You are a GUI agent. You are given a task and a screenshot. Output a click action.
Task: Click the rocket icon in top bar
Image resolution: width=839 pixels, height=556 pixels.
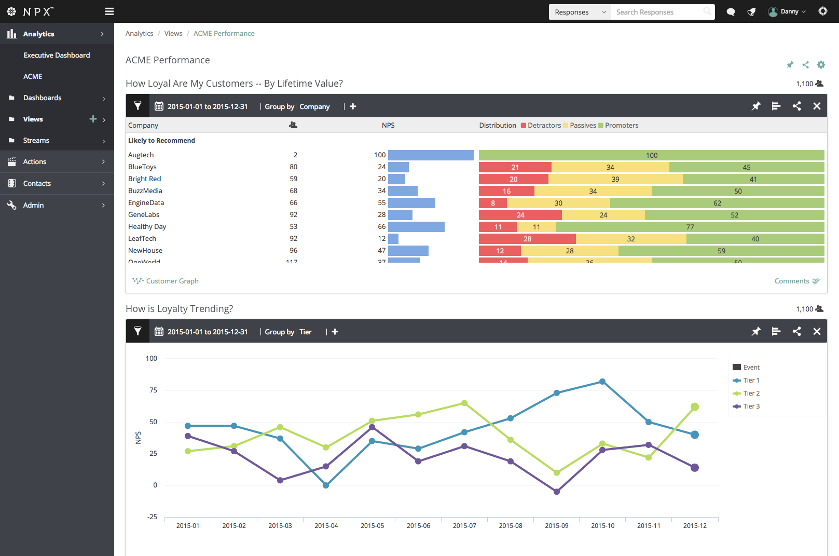point(751,12)
